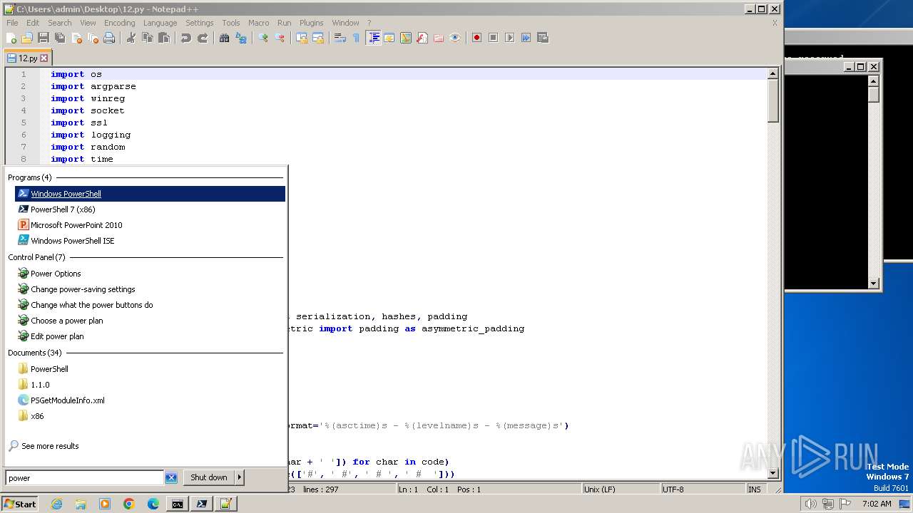Toggle the monitoring eye icon
Viewport: 913px width, 513px height.
455,38
